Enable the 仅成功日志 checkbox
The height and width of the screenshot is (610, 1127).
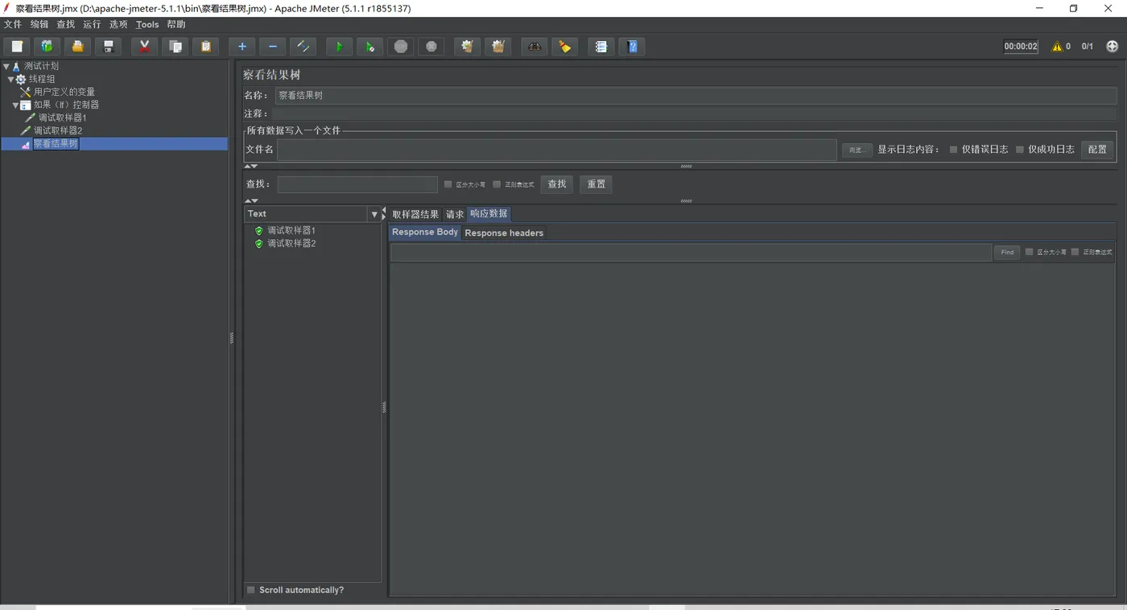click(1020, 150)
